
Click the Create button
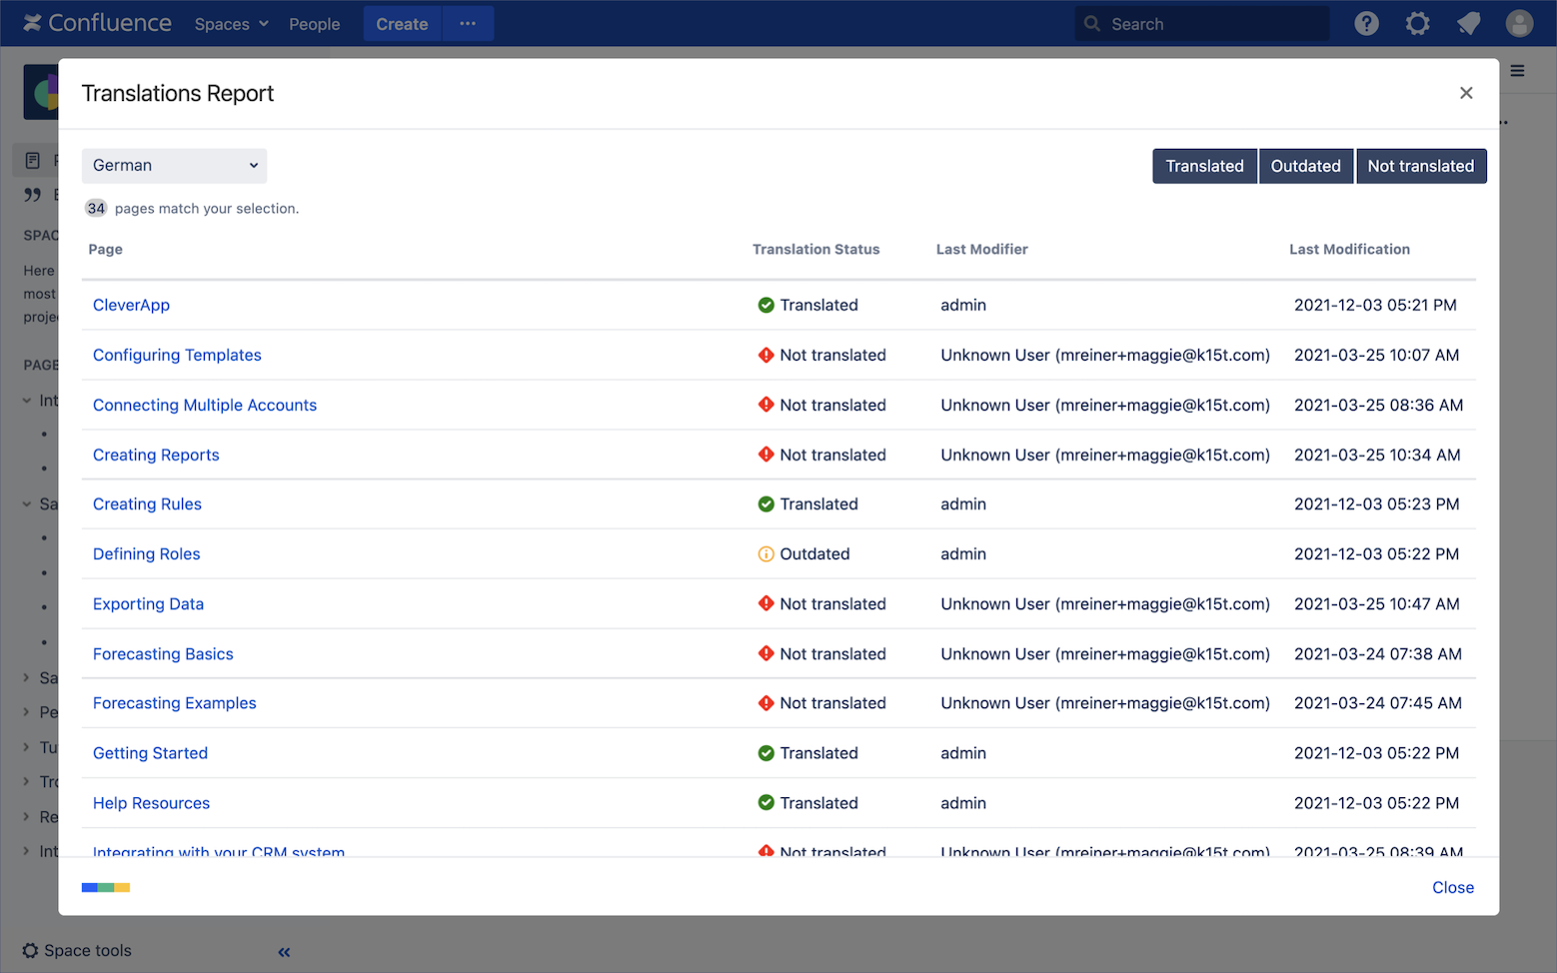point(402,24)
